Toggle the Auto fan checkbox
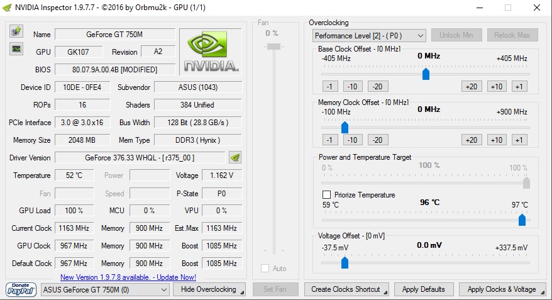Viewport: 552px width, 300px height. point(265,269)
